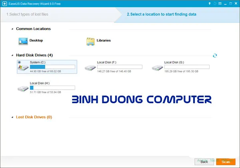Click the Back button
The height and width of the screenshot is (168, 240).
click(204, 162)
